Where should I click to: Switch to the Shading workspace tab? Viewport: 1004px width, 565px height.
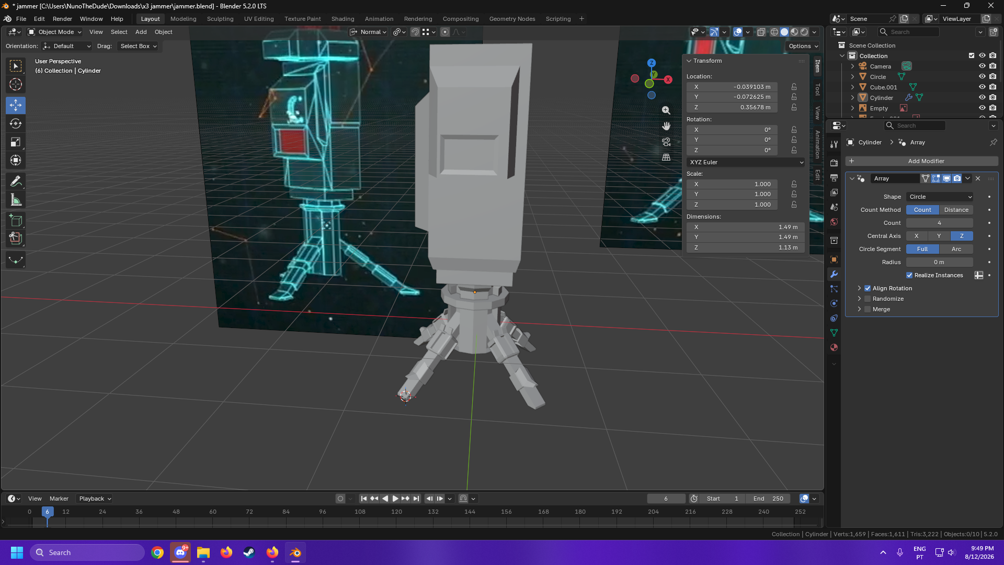coord(343,19)
